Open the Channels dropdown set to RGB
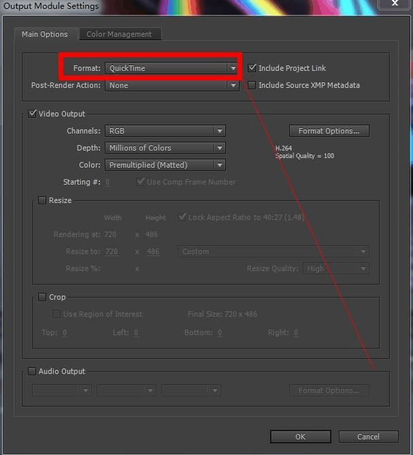The image size is (413, 455). [165, 131]
